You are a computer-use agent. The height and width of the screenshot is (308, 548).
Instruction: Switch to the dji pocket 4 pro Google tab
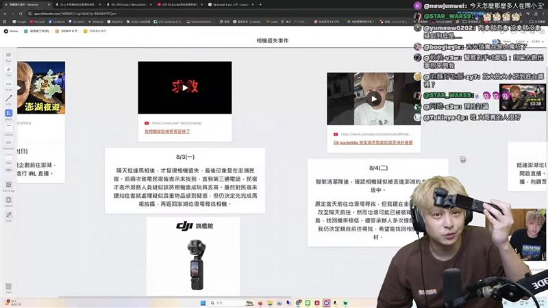[x=231, y=5]
